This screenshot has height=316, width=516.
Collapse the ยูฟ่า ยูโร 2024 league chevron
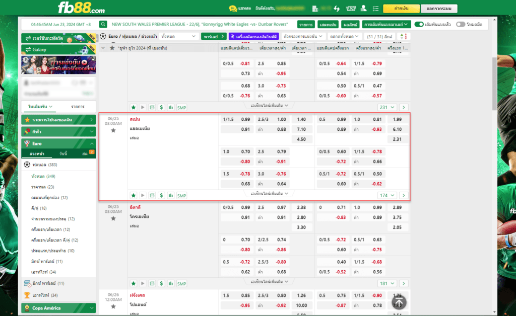(x=103, y=48)
